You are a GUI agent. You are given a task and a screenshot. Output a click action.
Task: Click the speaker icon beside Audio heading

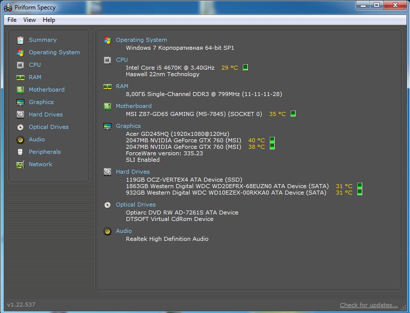tap(107, 231)
